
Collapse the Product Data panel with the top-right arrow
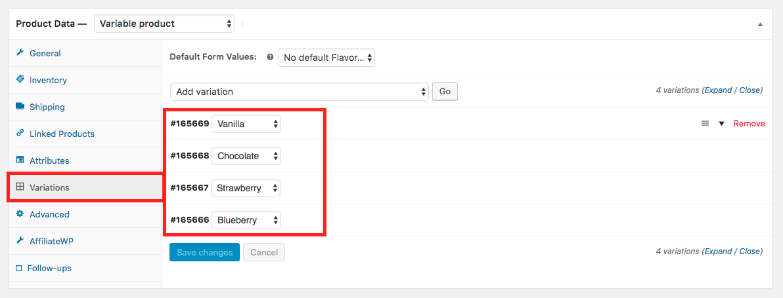pyautogui.click(x=760, y=24)
